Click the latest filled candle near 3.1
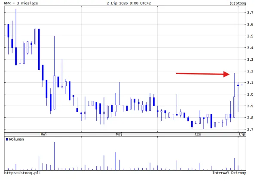Image resolution: width=260 pixels, height=181 pixels. 238,85
